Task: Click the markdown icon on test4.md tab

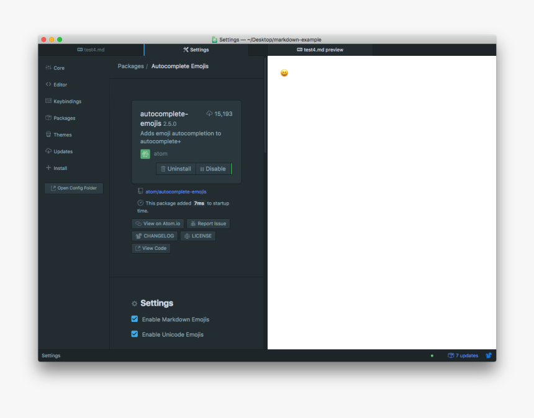Action: point(80,50)
